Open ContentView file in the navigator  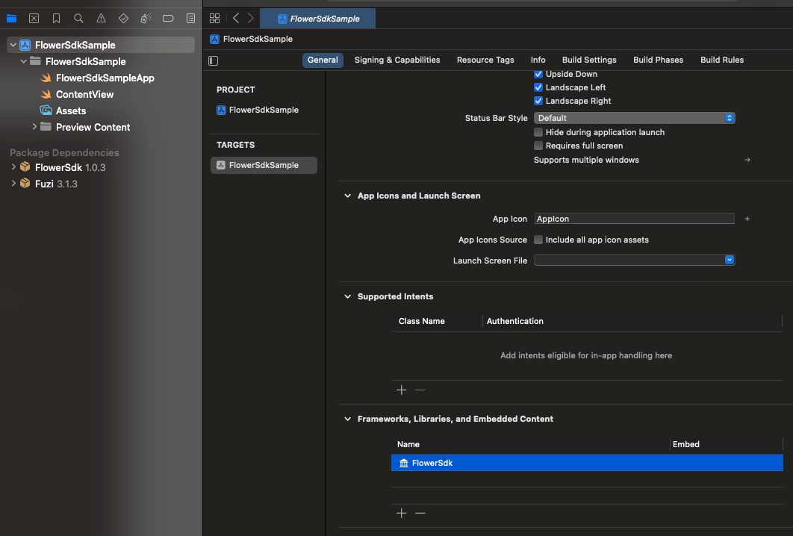pyautogui.click(x=84, y=94)
